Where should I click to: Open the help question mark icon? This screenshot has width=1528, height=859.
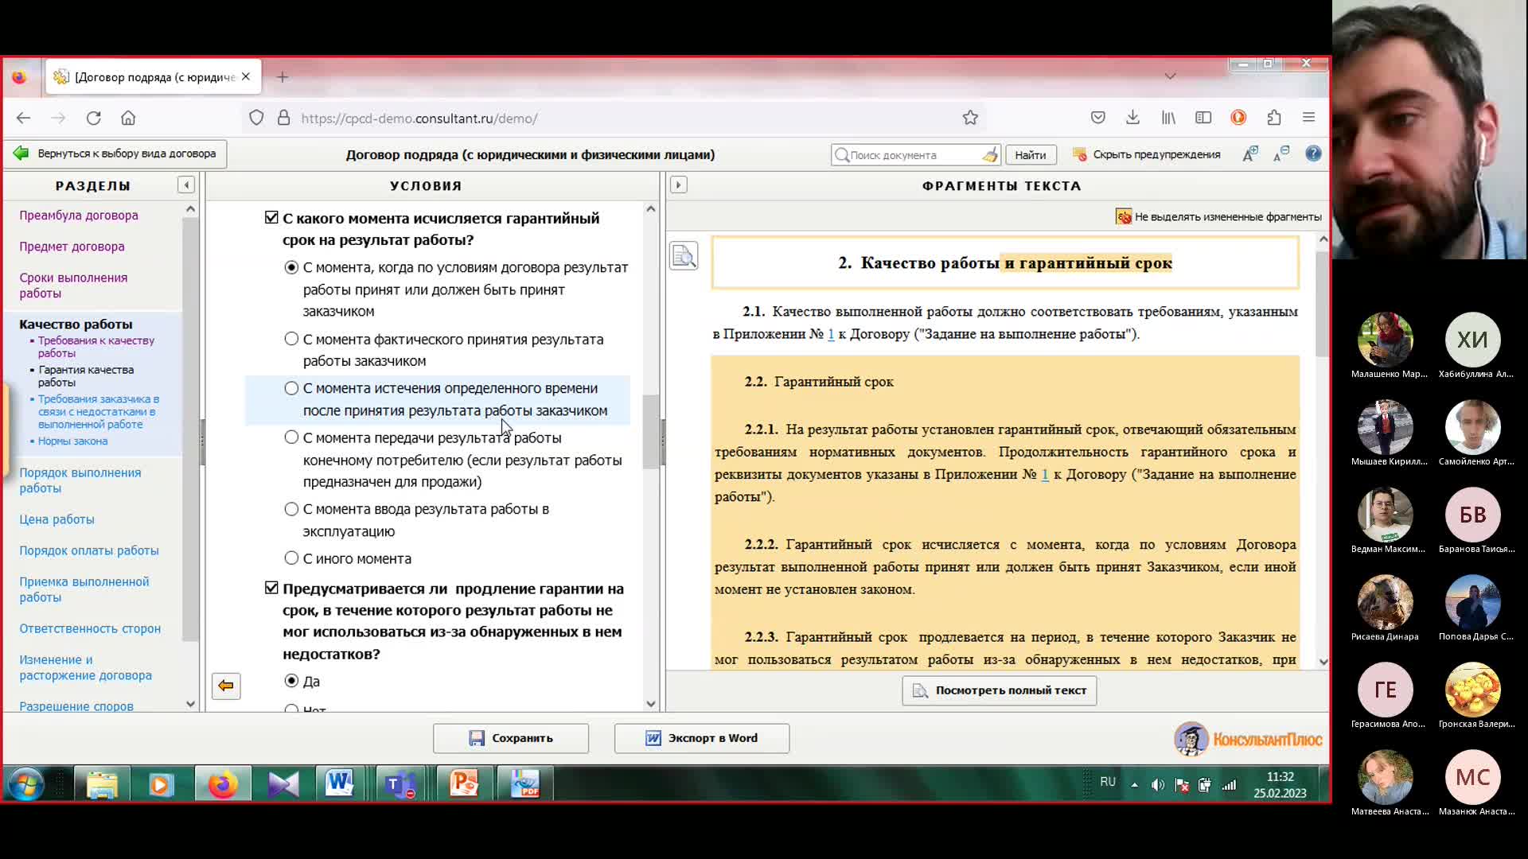pos(1313,154)
